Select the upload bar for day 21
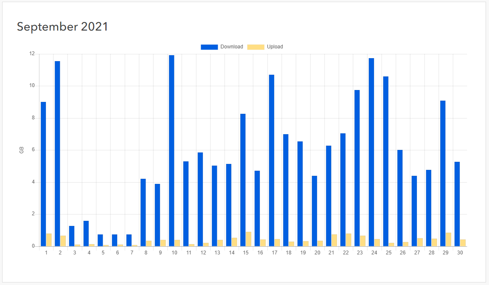Image resolution: width=489 pixels, height=285 pixels. coord(334,240)
